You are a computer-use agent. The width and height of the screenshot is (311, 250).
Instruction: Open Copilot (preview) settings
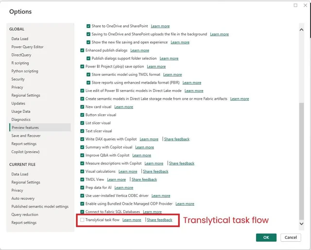click(x=25, y=152)
